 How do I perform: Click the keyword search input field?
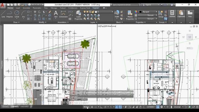pos(125,5)
